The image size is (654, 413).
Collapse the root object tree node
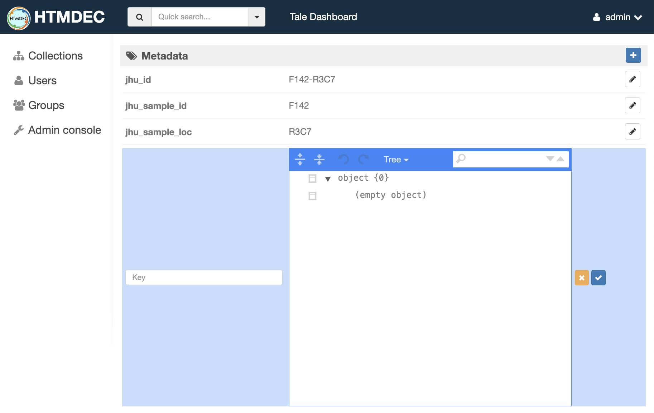pyautogui.click(x=327, y=179)
